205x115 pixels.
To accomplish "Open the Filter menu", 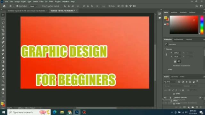I will click(41, 2).
